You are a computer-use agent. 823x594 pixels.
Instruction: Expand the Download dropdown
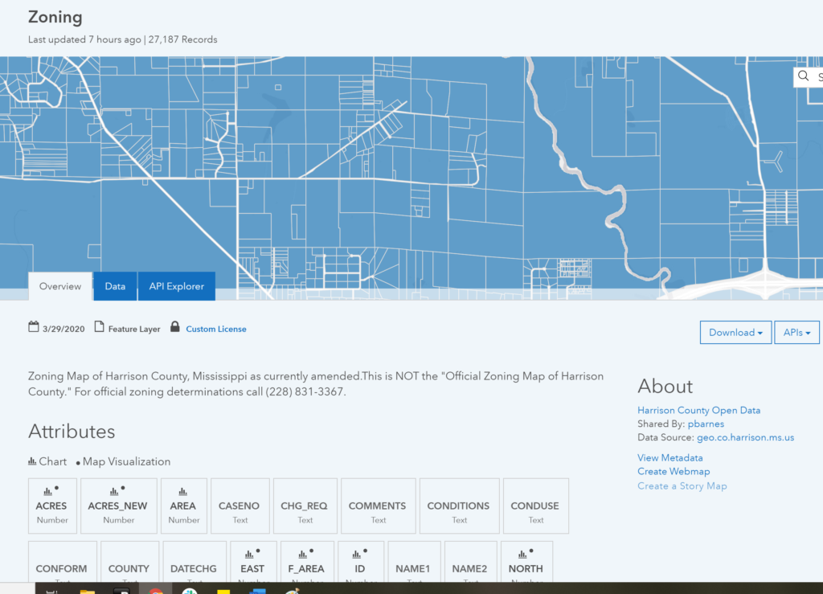pos(735,333)
